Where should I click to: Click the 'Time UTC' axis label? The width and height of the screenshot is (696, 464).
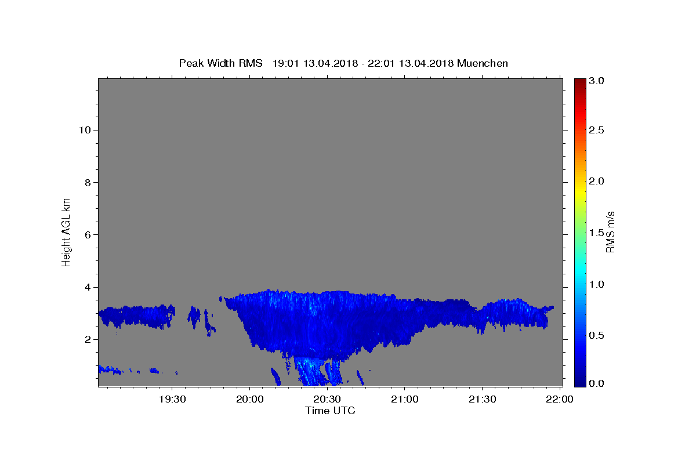(330, 411)
